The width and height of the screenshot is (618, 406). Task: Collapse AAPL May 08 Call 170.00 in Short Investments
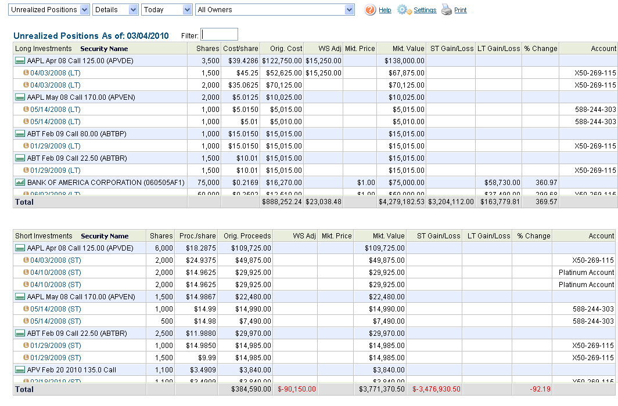coord(20,296)
